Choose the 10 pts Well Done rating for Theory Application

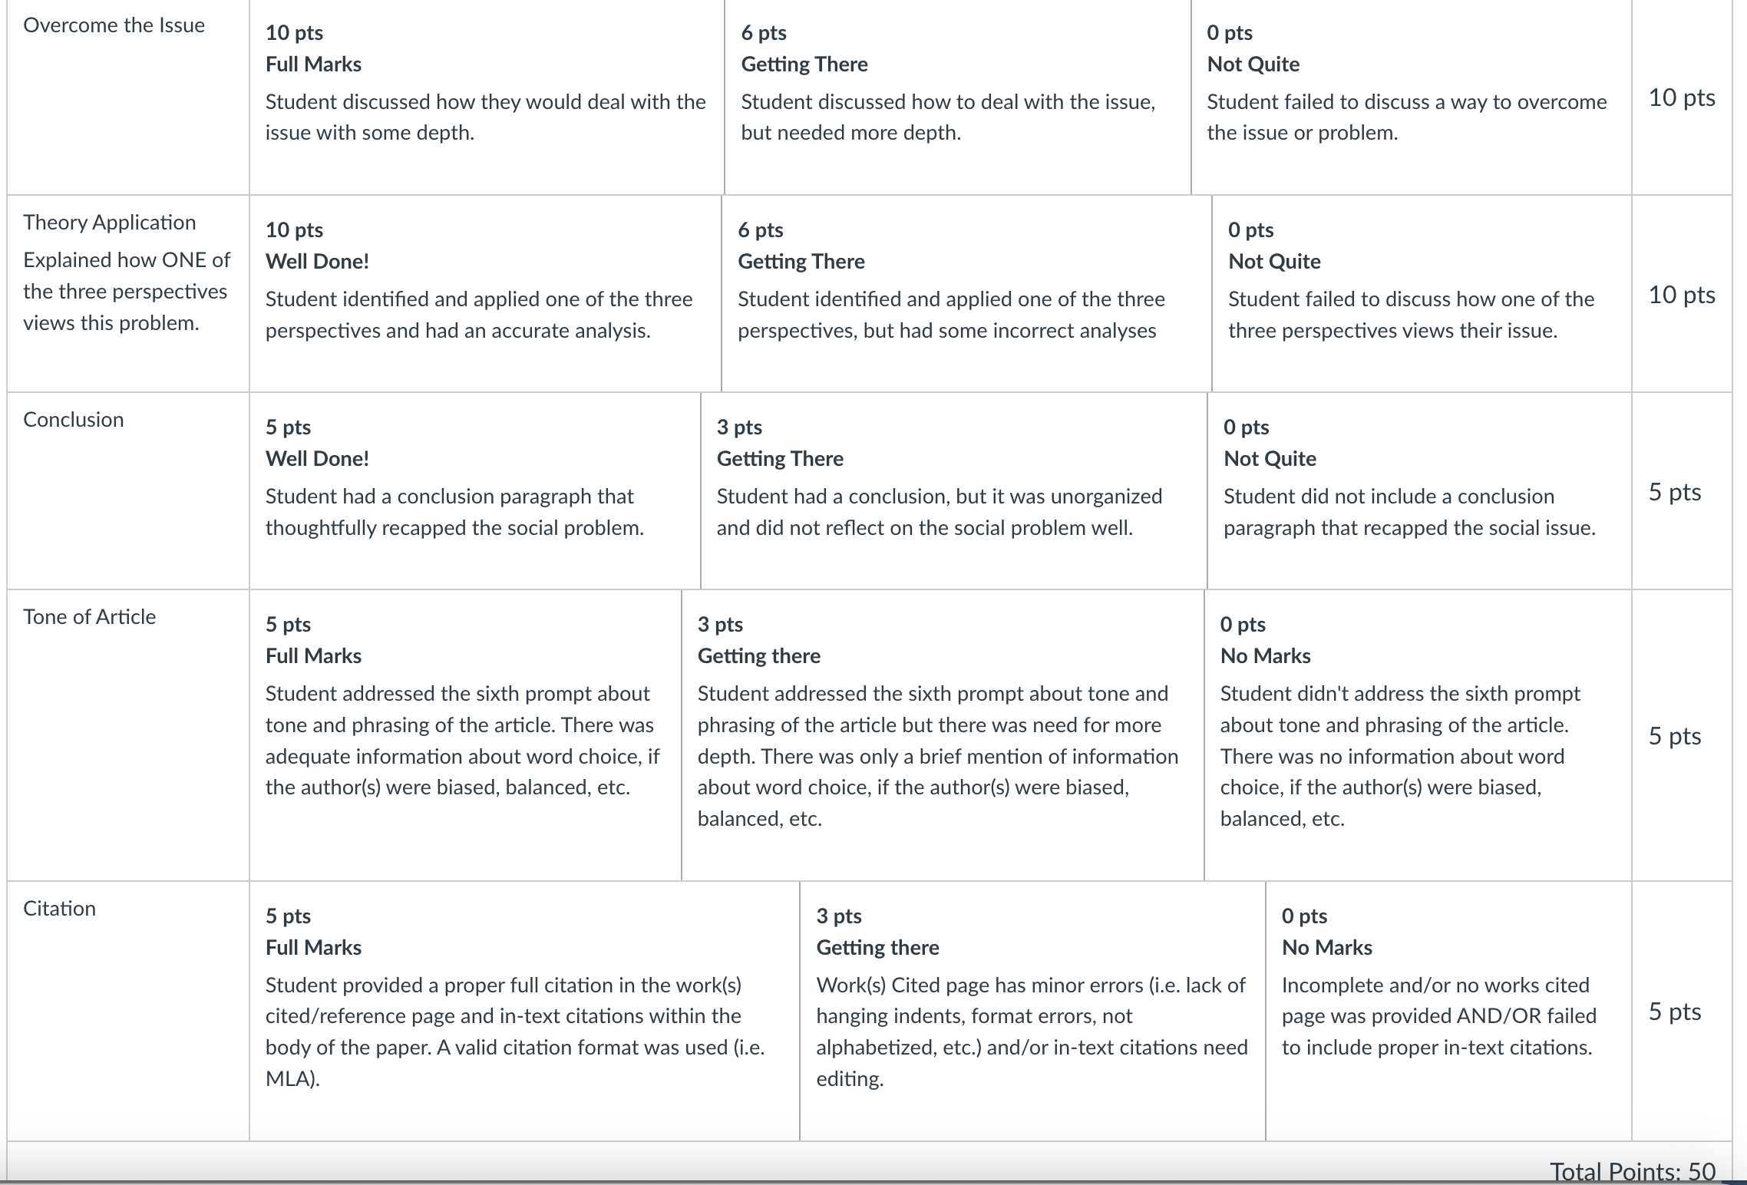(485, 293)
